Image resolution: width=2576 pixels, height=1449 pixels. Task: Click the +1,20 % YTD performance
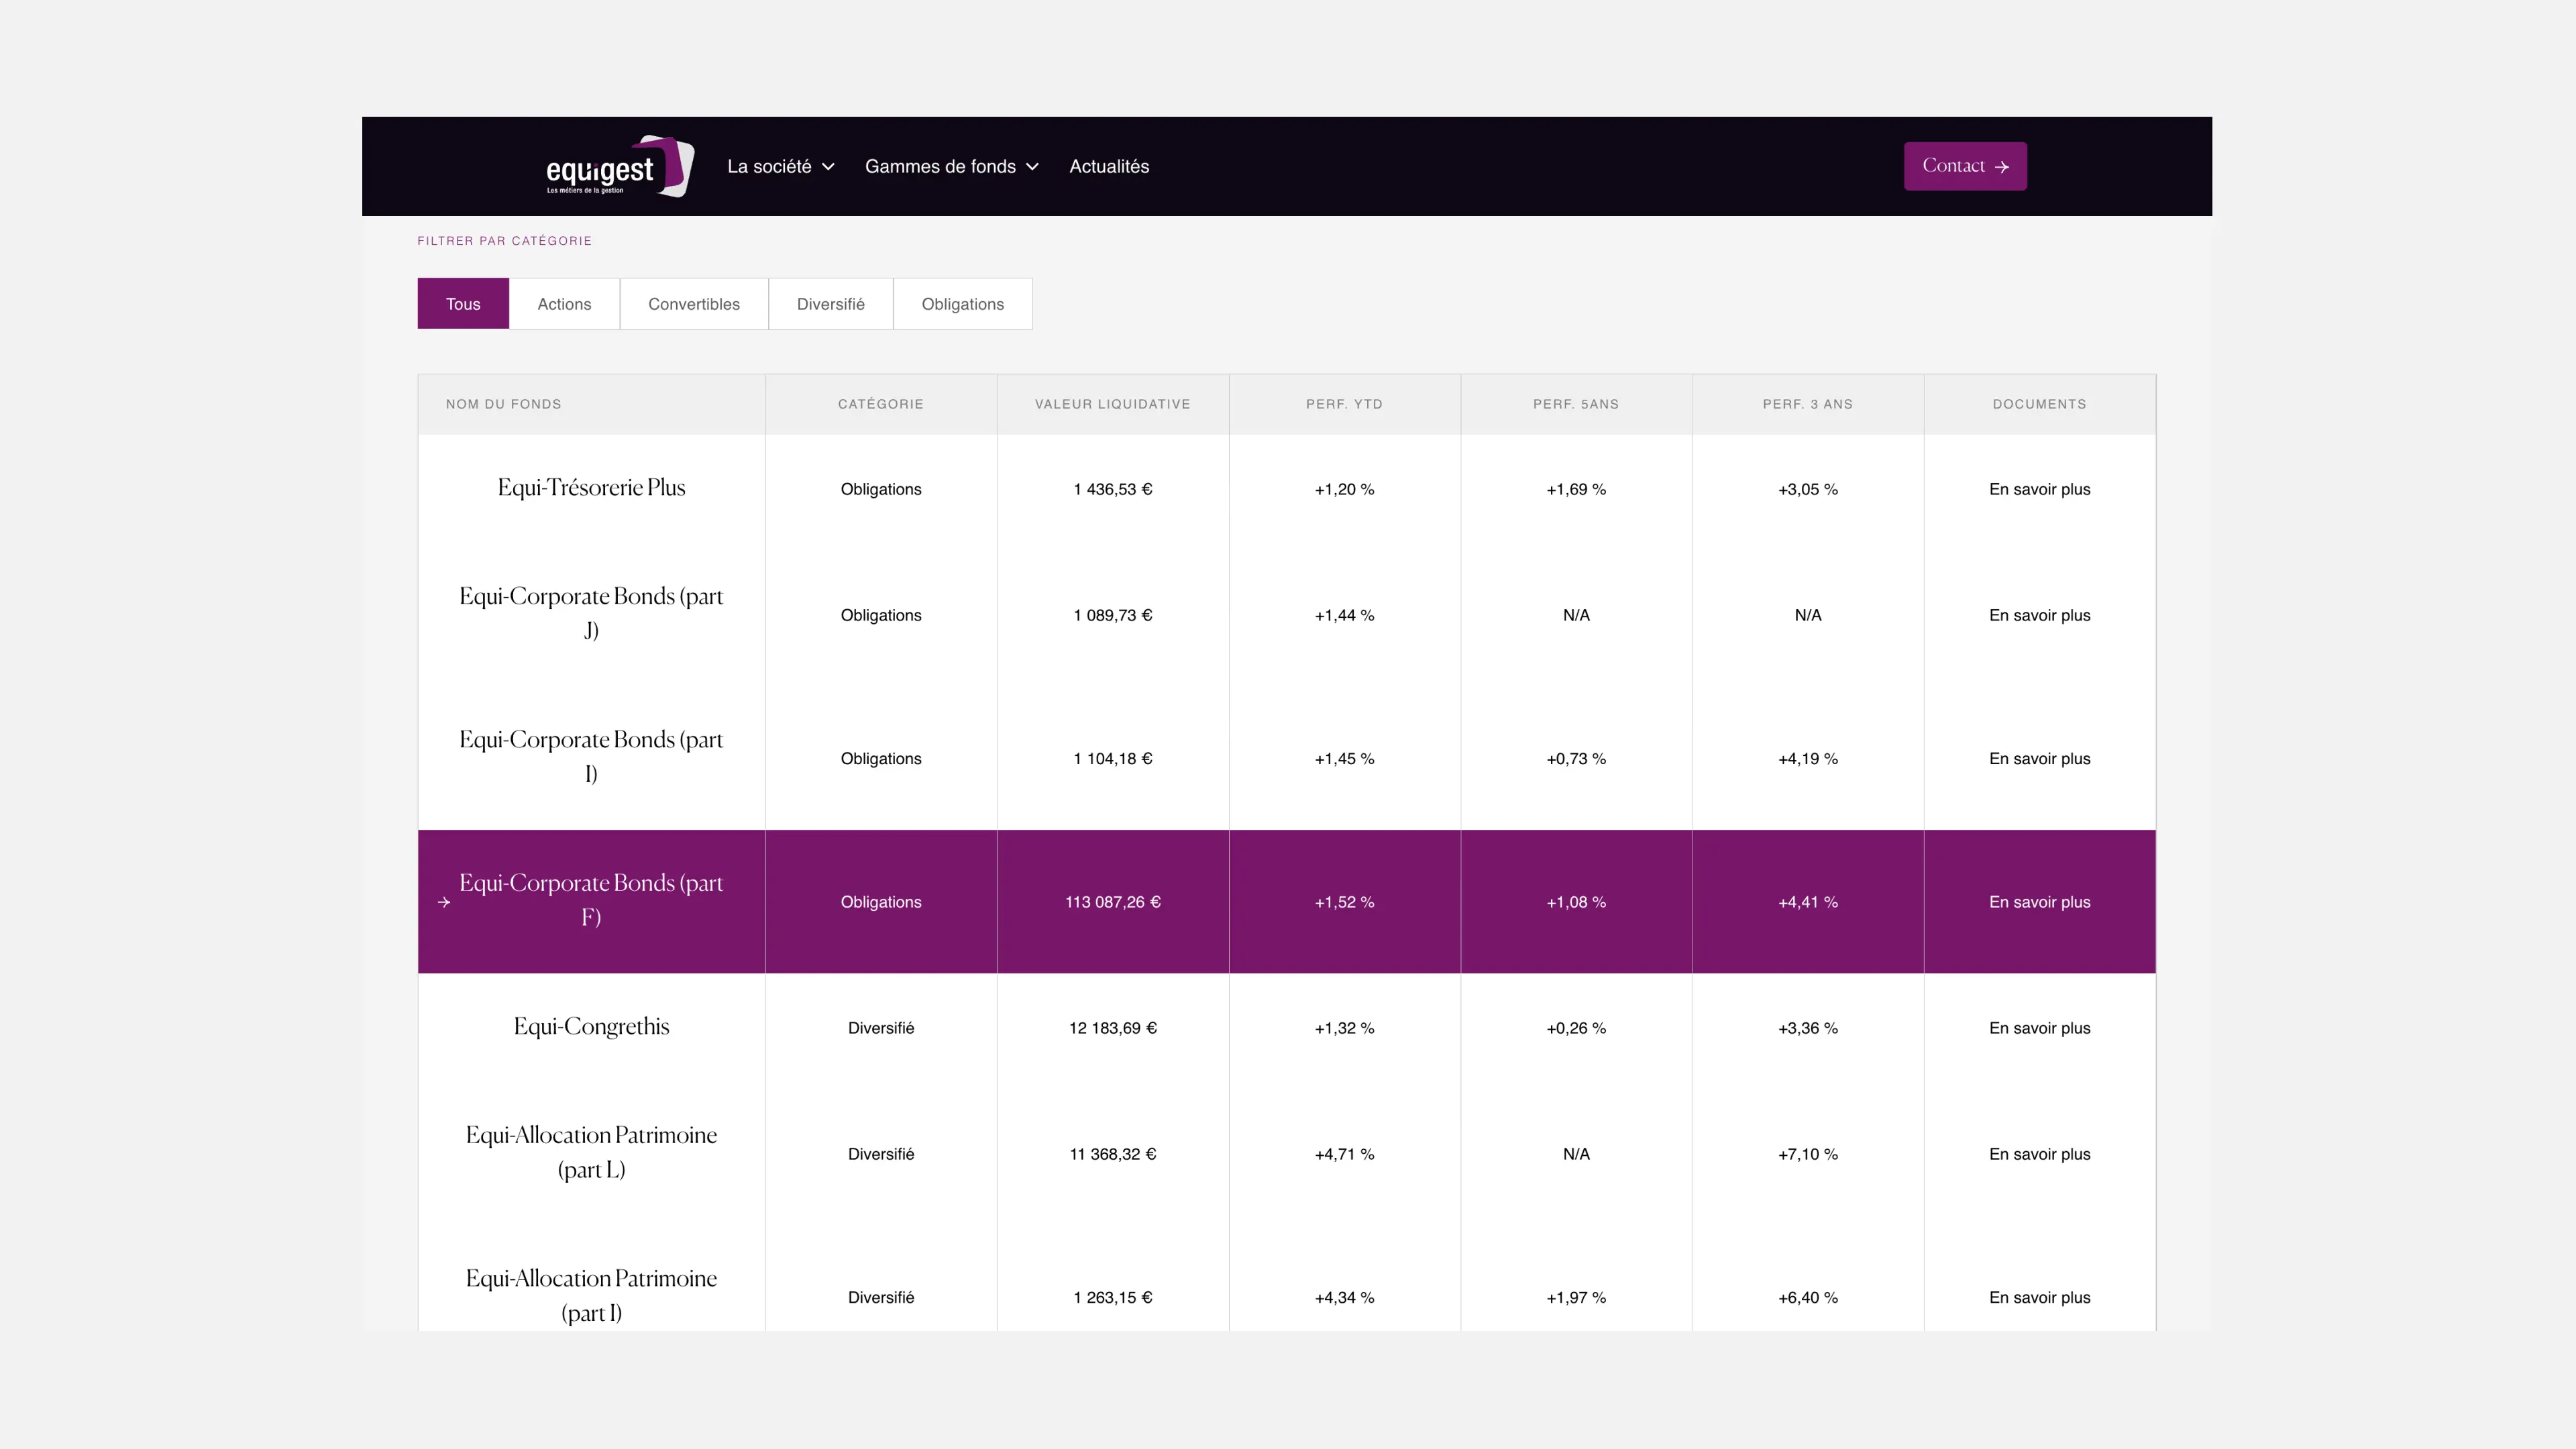pos(1344,489)
